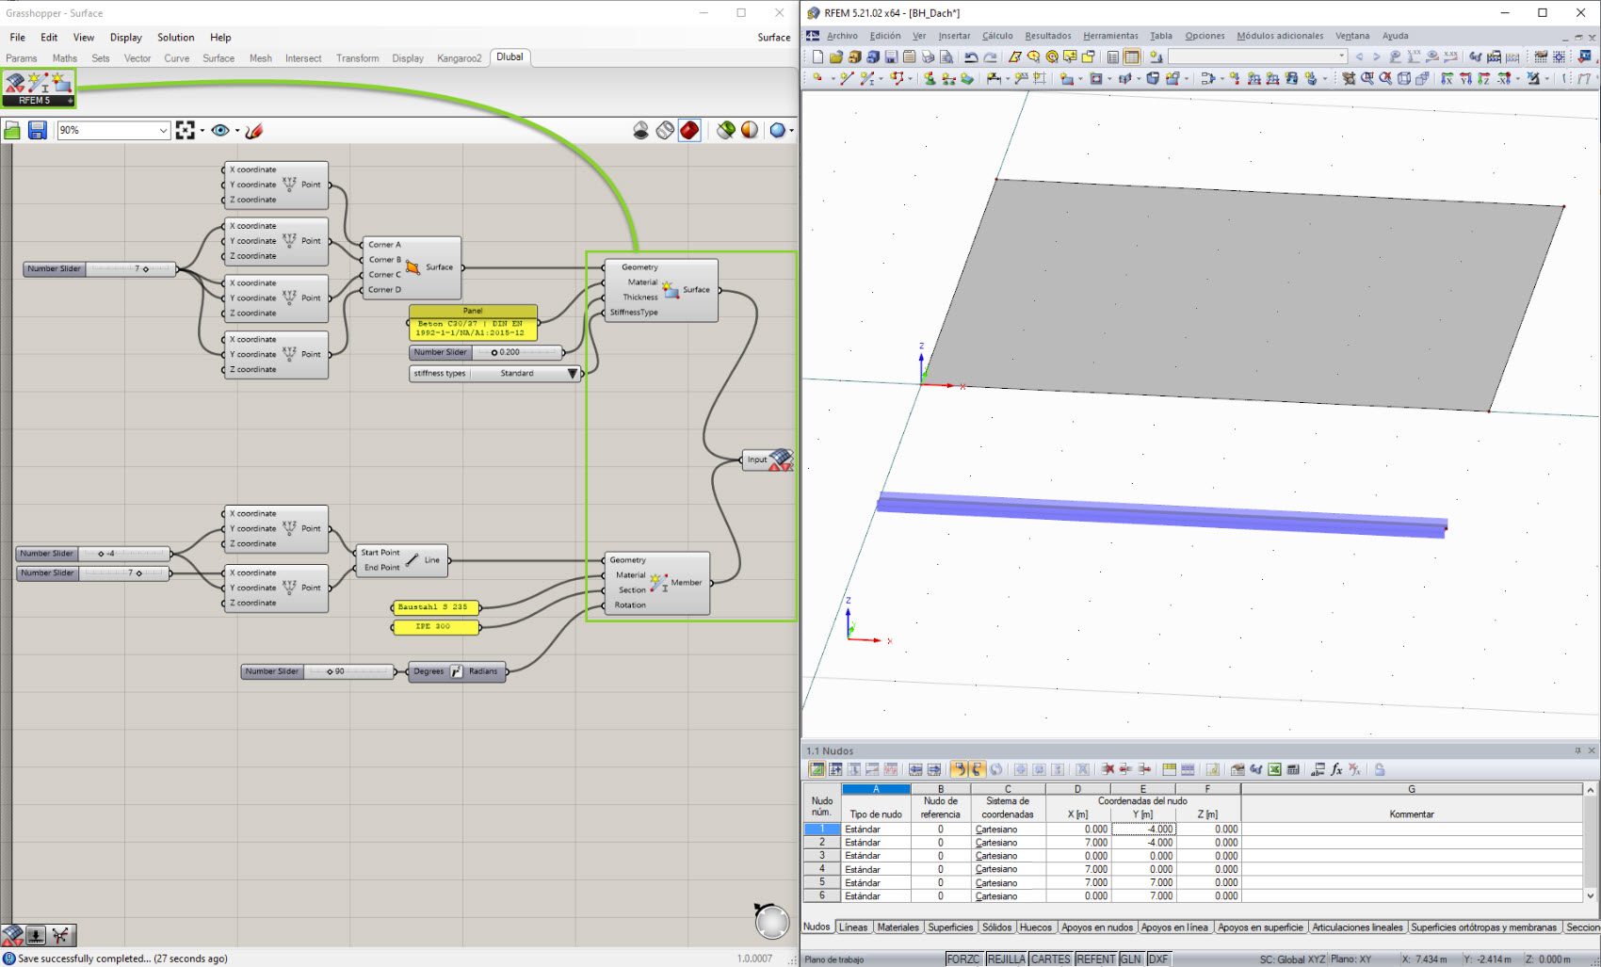Click the Export to Excel icon in table toolbar
The width and height of the screenshot is (1601, 967).
point(1274,769)
